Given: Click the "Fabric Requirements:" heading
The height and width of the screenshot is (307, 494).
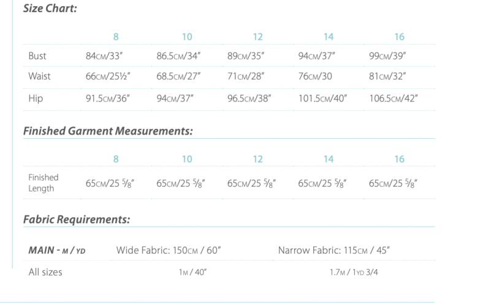Looking at the screenshot, I should pyautogui.click(x=76, y=219).
